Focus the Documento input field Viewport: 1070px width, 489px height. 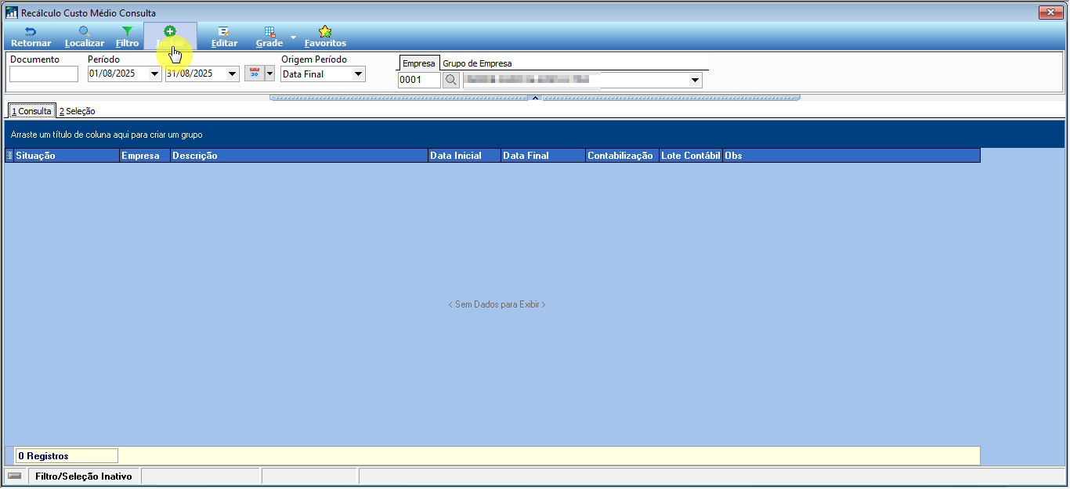point(44,74)
